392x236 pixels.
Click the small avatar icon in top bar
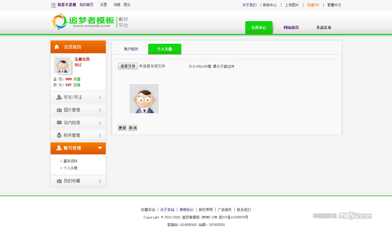tap(53, 5)
